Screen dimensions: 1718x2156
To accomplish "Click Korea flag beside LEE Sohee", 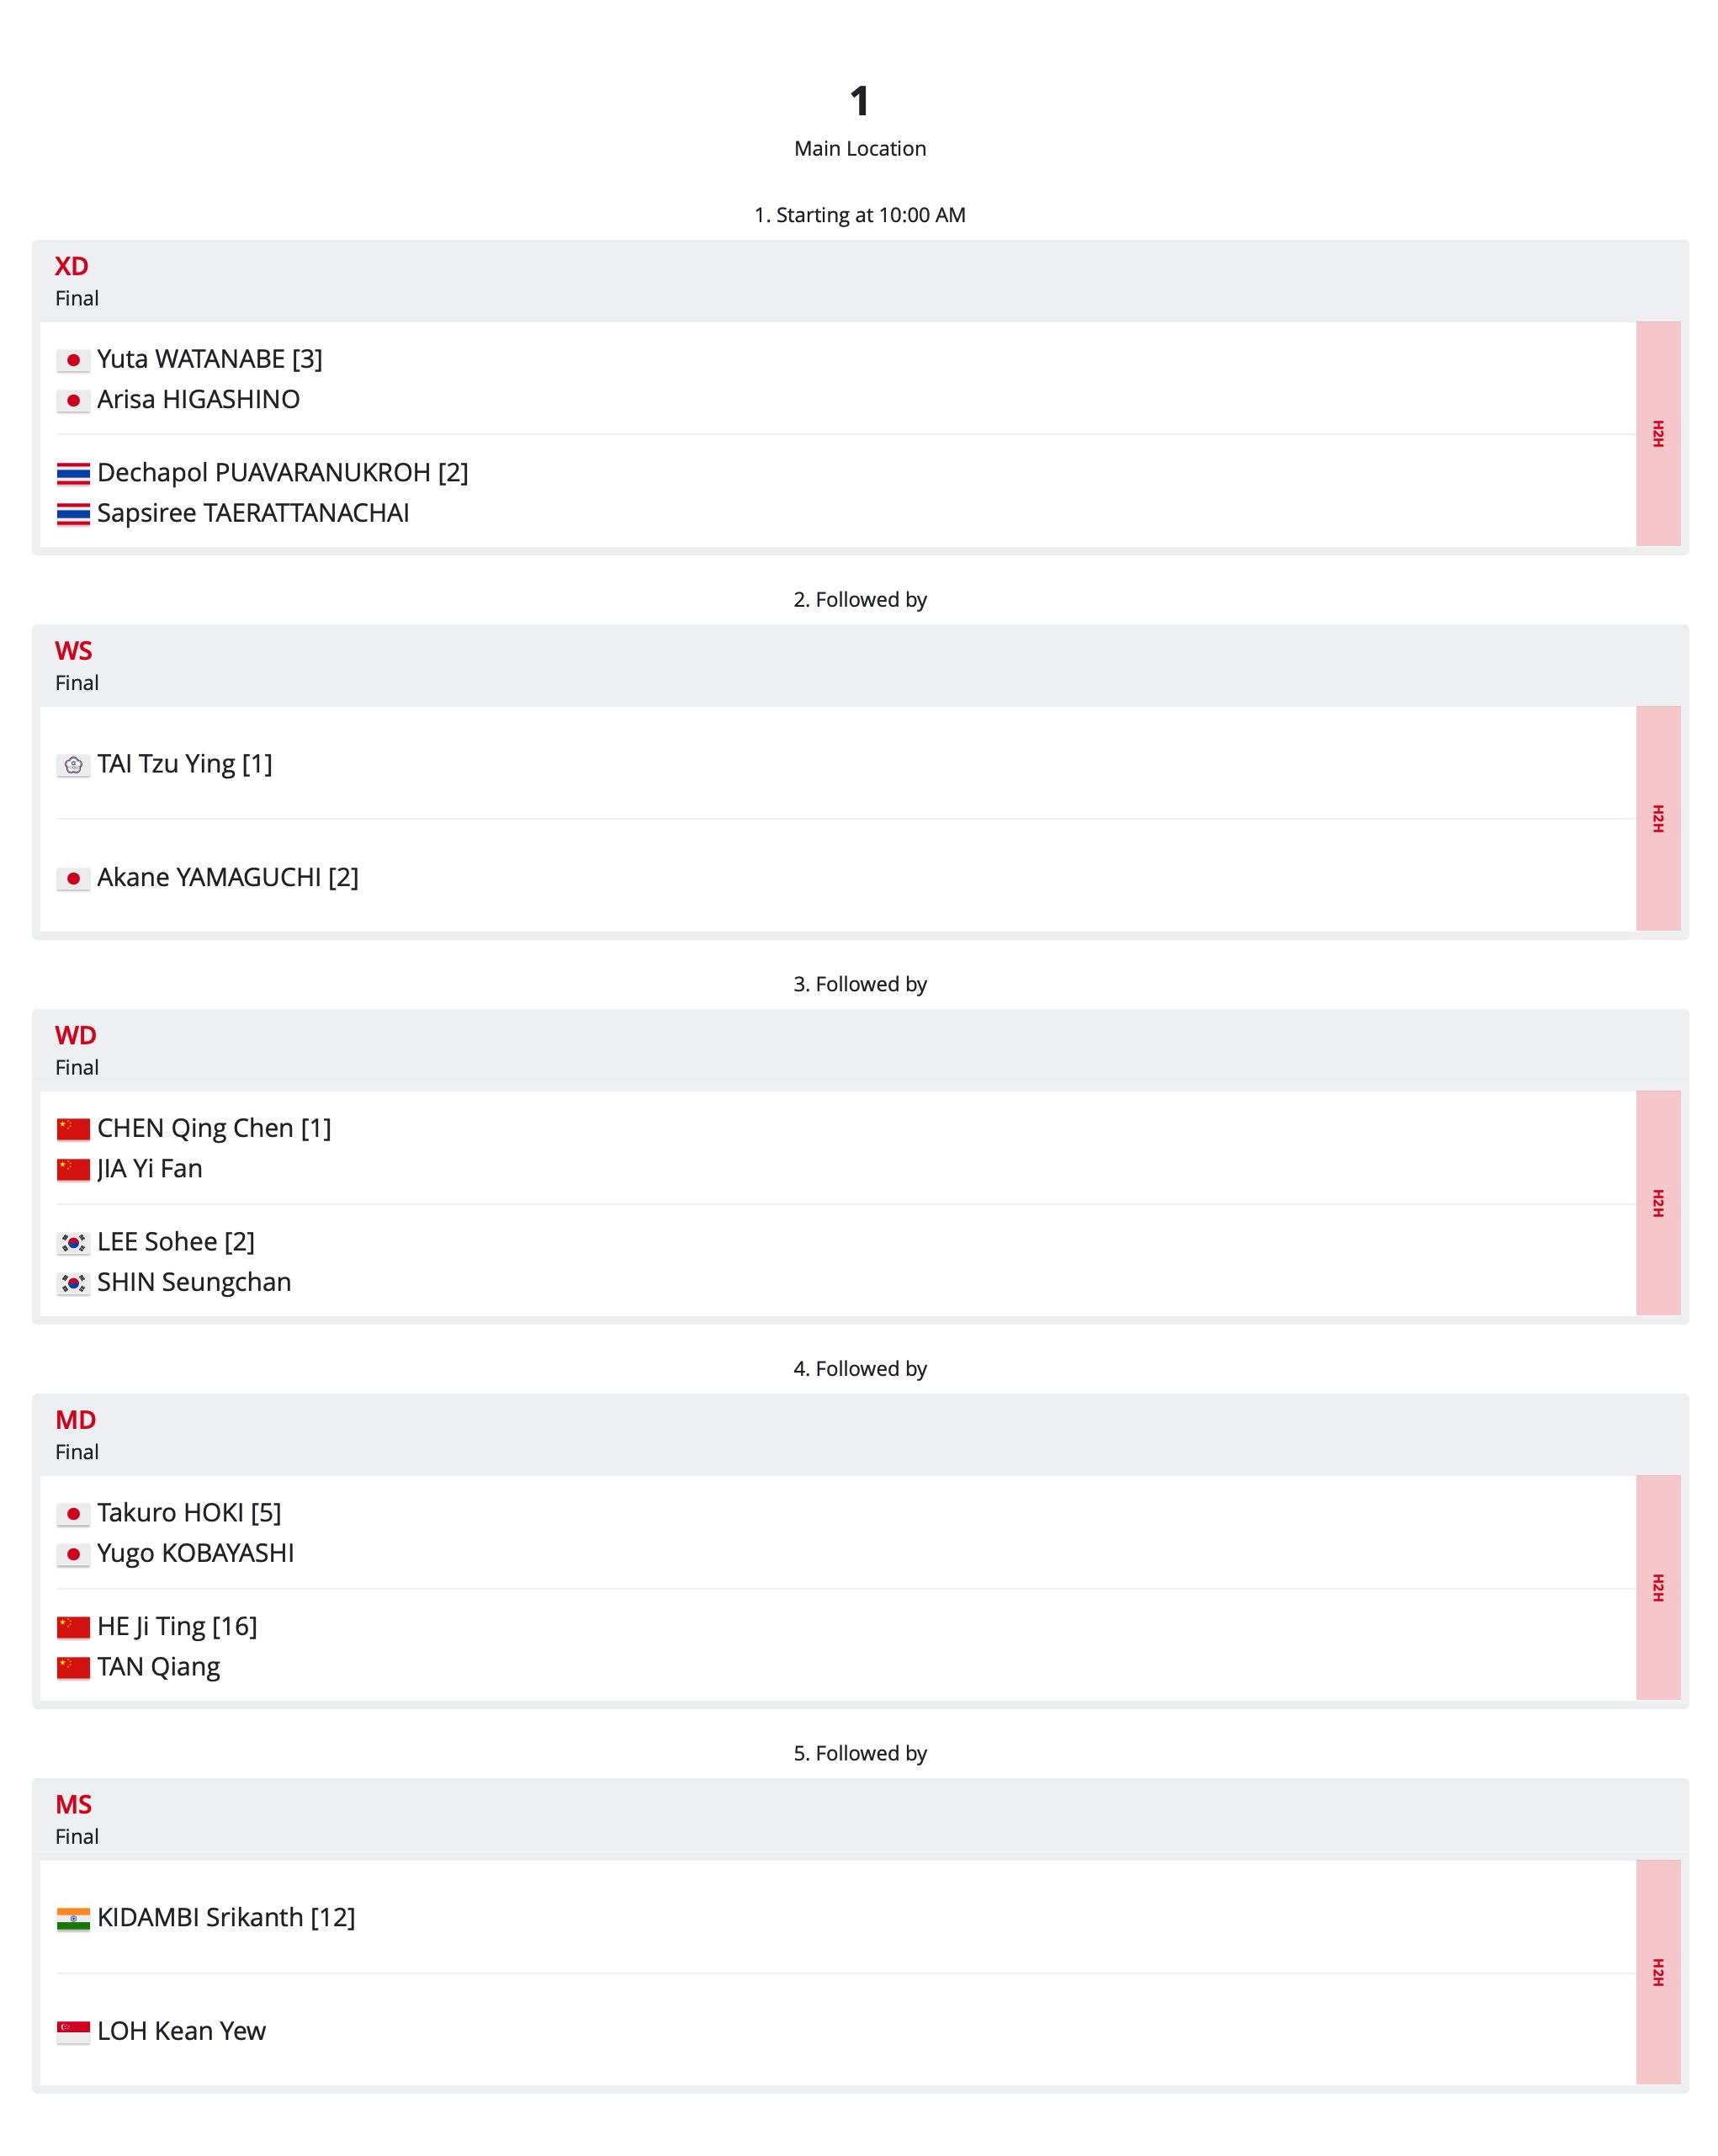I will 73,1243.
